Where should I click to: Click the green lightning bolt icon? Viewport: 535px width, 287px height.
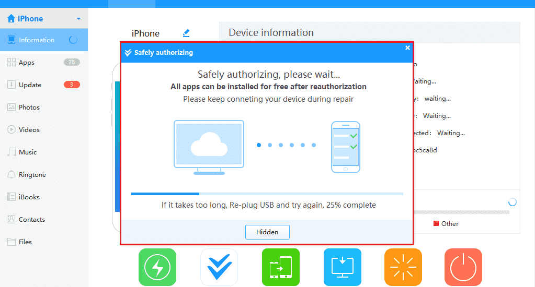157,267
